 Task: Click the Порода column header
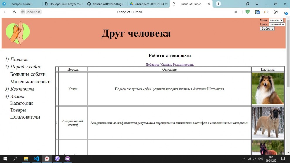coord(73,69)
